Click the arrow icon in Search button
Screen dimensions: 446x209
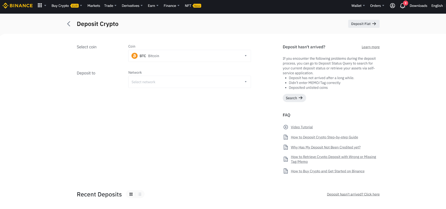click(x=300, y=98)
